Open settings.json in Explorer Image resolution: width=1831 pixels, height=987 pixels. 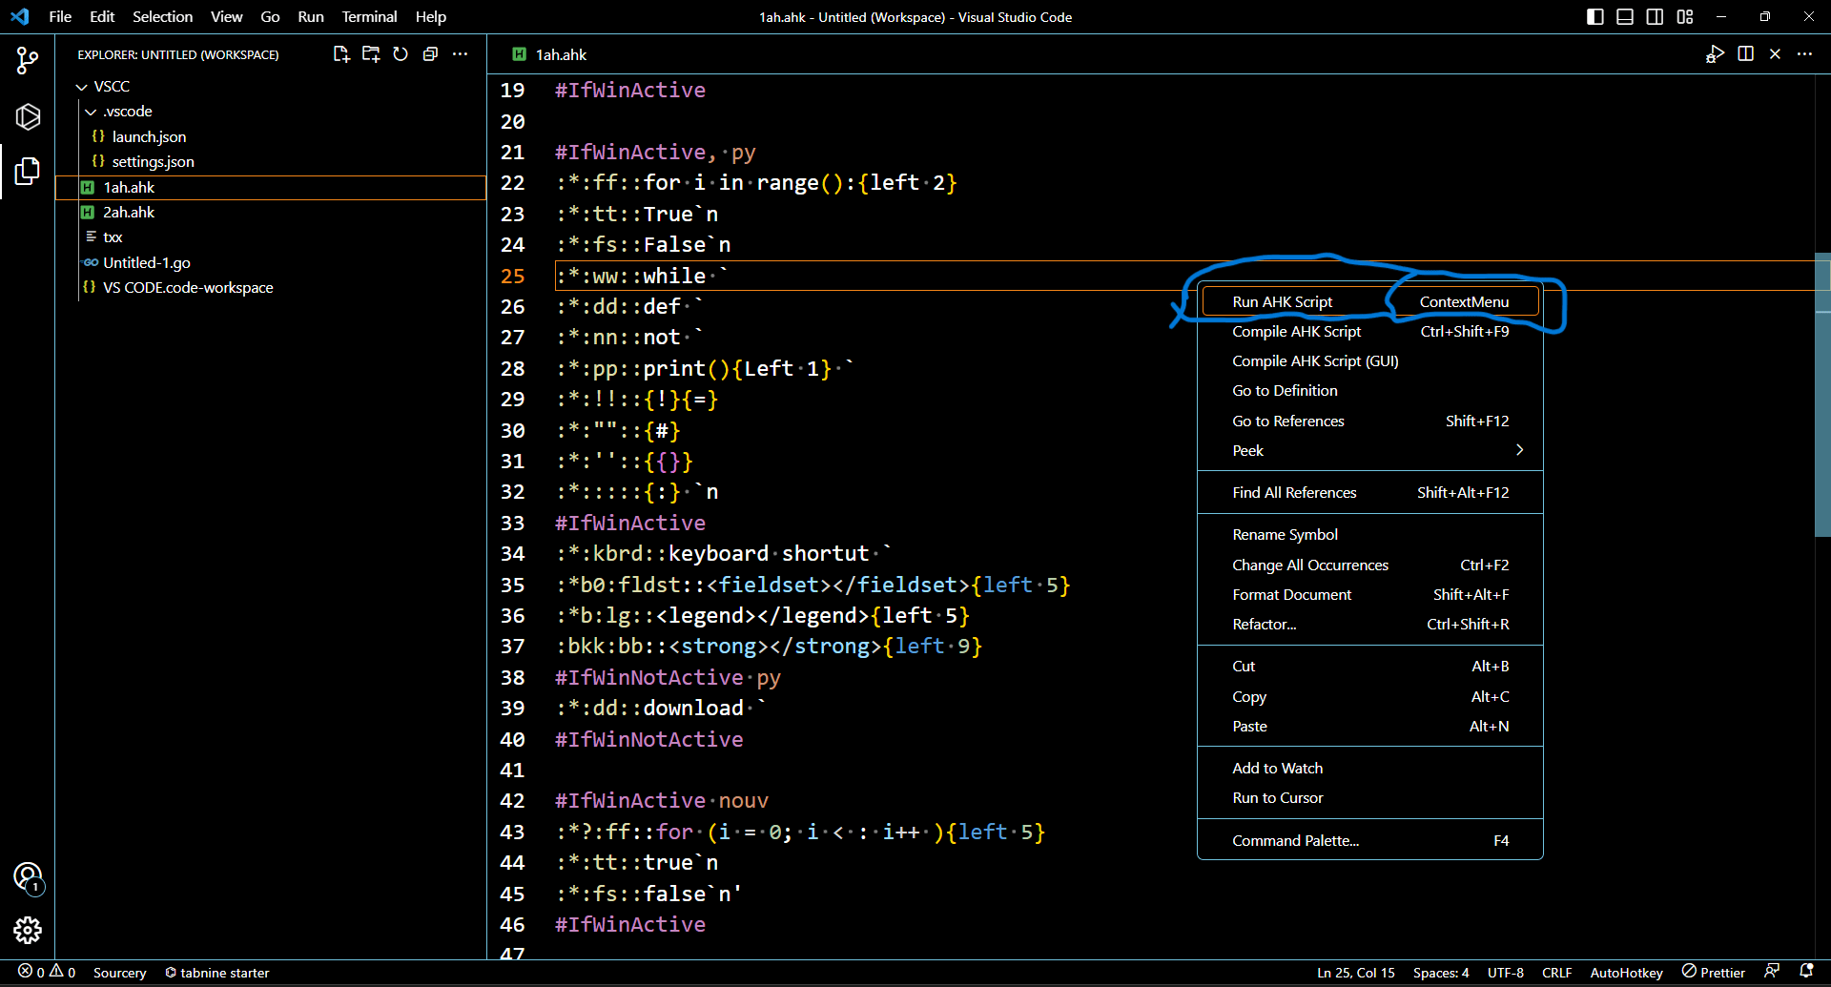click(x=271, y=161)
